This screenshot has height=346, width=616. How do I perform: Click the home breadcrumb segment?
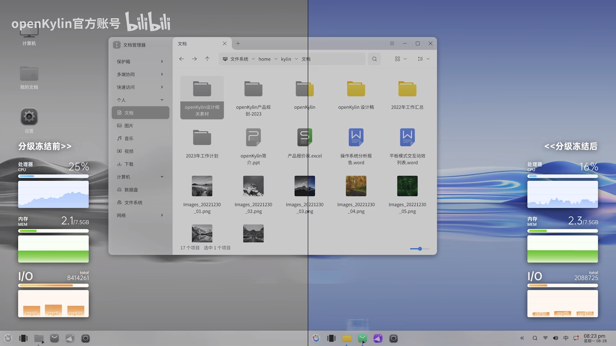tap(264, 59)
